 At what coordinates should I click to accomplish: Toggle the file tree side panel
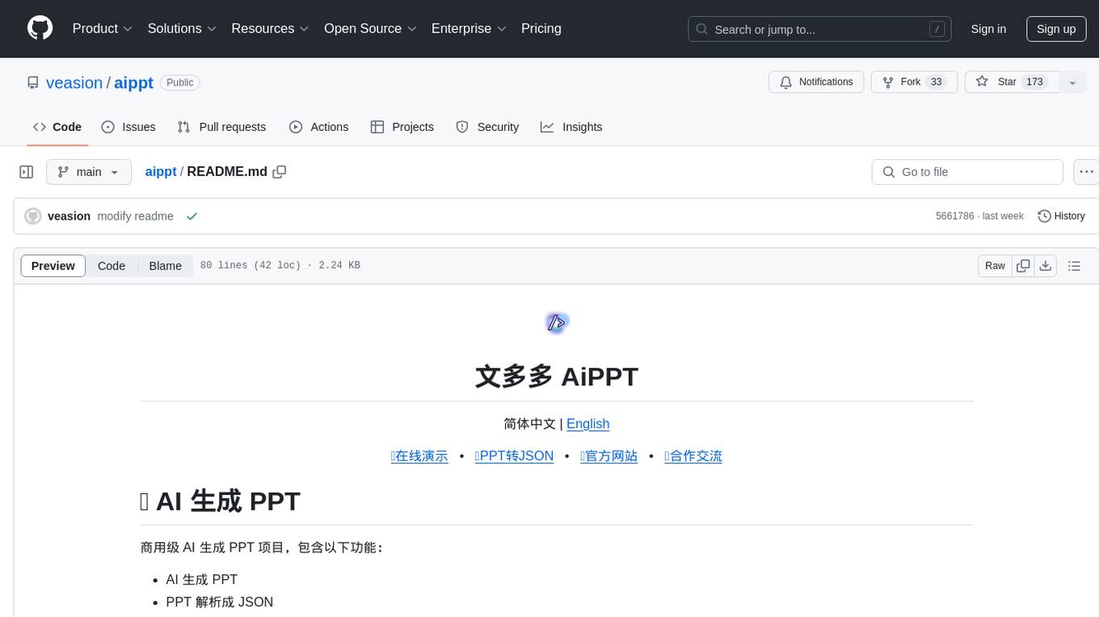tap(27, 172)
